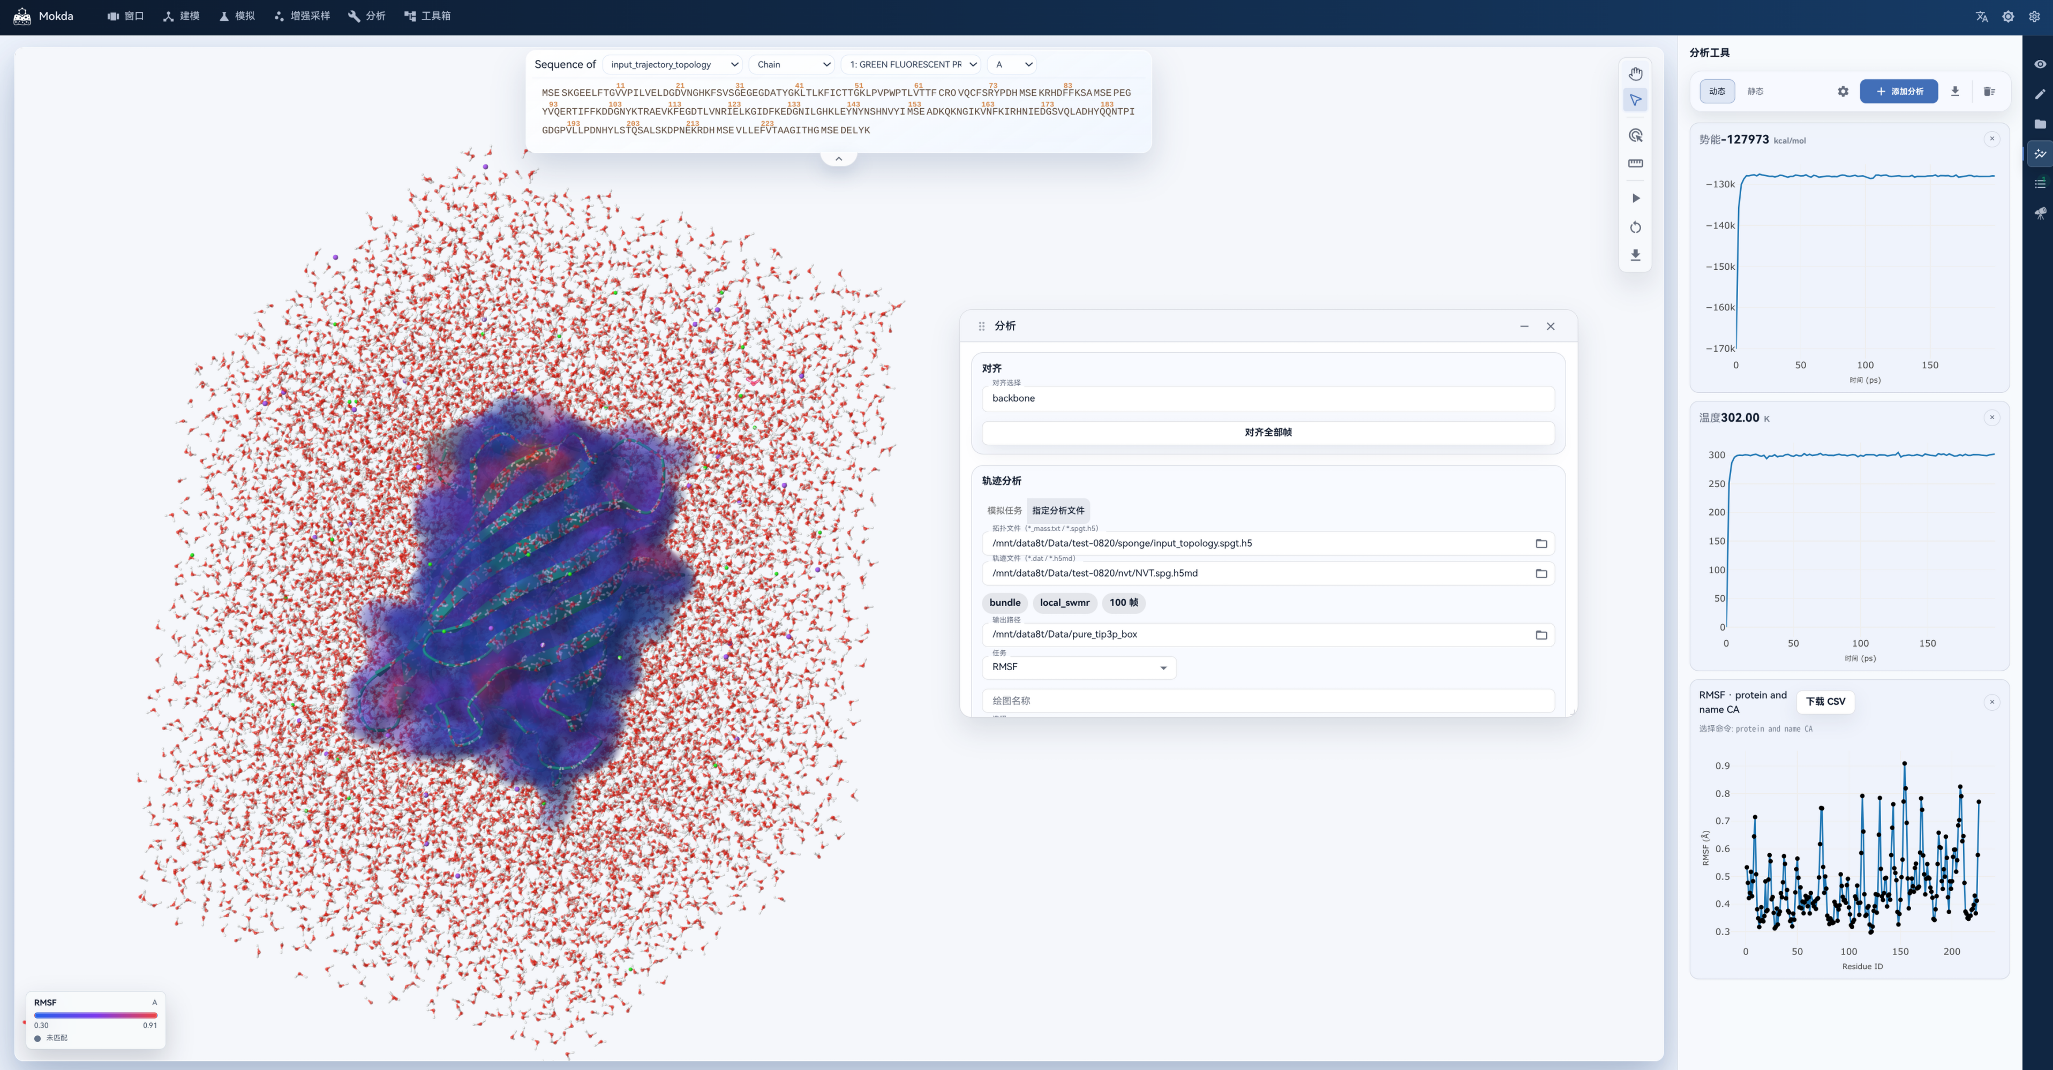Reset the view with the rotate icon

(x=1635, y=227)
